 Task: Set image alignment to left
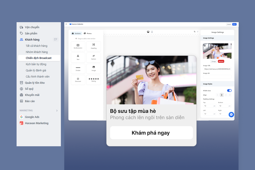[218, 95]
